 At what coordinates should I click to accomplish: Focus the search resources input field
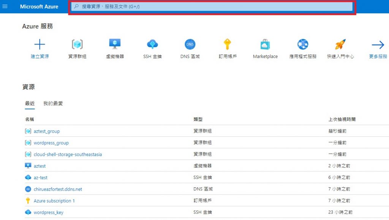coord(212,6)
